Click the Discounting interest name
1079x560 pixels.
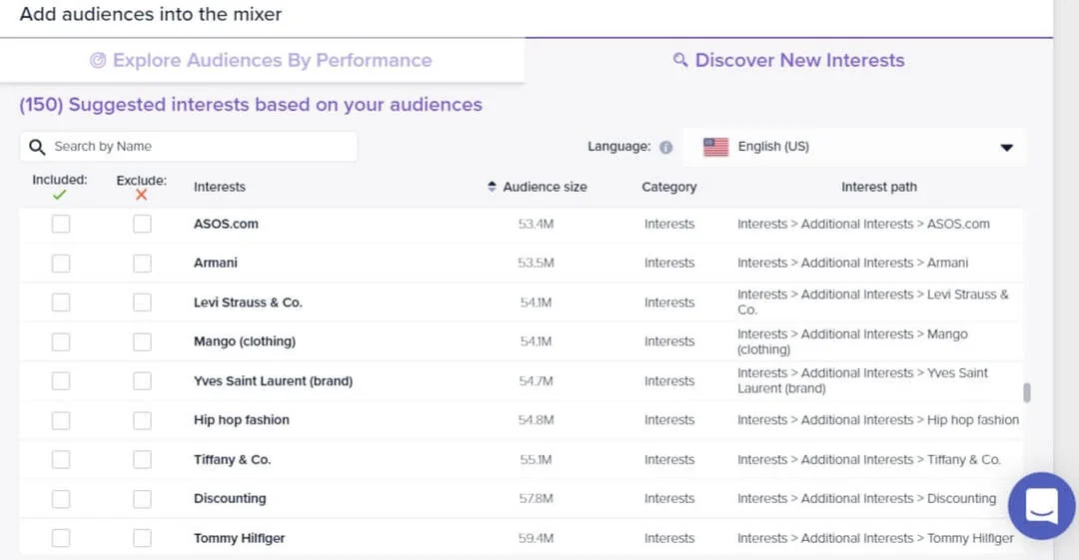click(230, 498)
